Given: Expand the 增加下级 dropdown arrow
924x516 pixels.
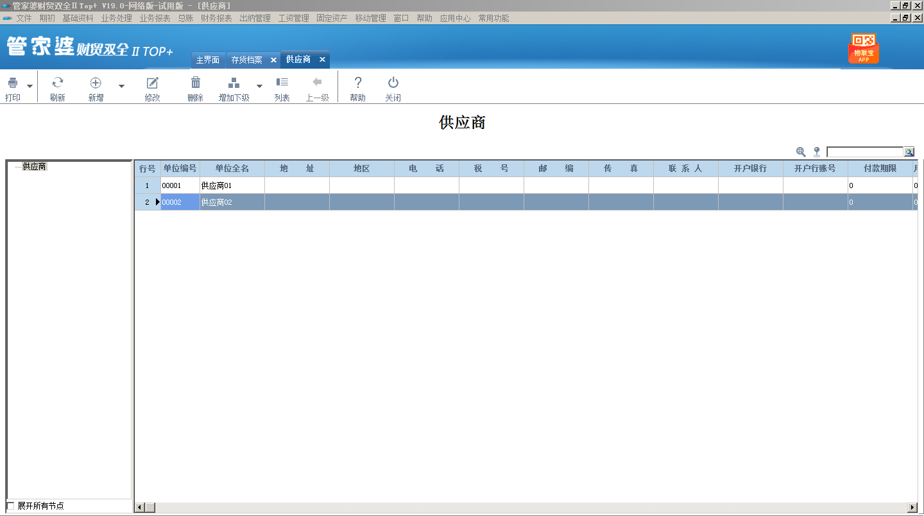Looking at the screenshot, I should (260, 85).
